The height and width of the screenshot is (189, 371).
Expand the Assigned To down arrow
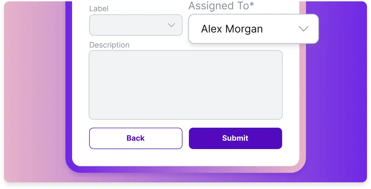(303, 29)
